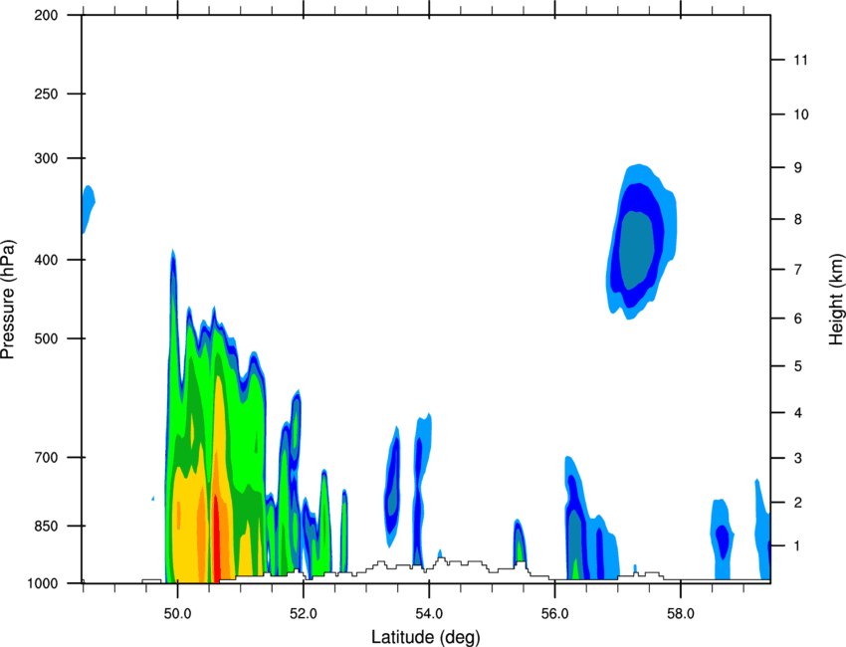Click the 2 km height label
This screenshot has height=647, width=846.
tap(798, 503)
